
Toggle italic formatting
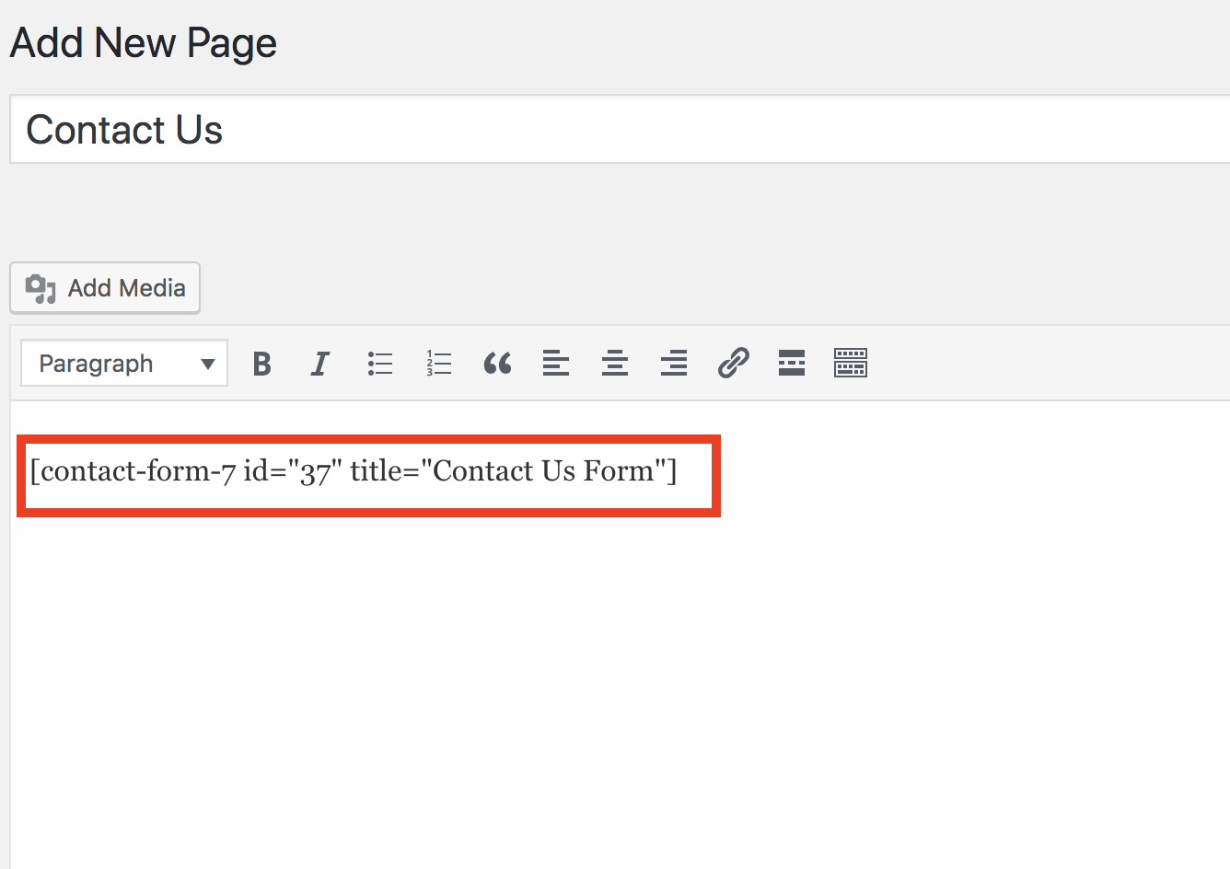pyautogui.click(x=320, y=363)
